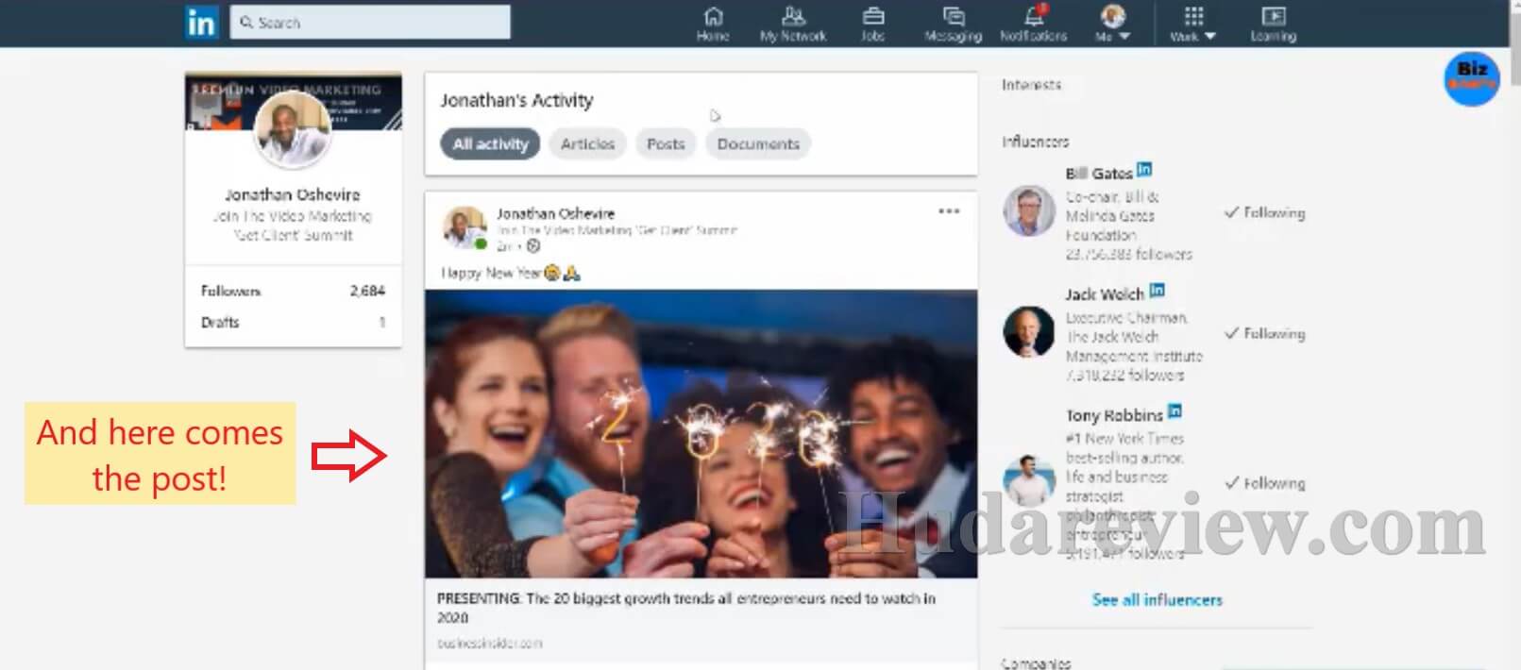Open Bill Gates influencer profile name
The width and height of the screenshot is (1521, 670).
pyautogui.click(x=1098, y=174)
